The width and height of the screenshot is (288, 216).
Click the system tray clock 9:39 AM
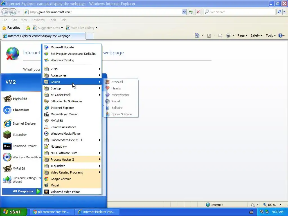(278, 212)
